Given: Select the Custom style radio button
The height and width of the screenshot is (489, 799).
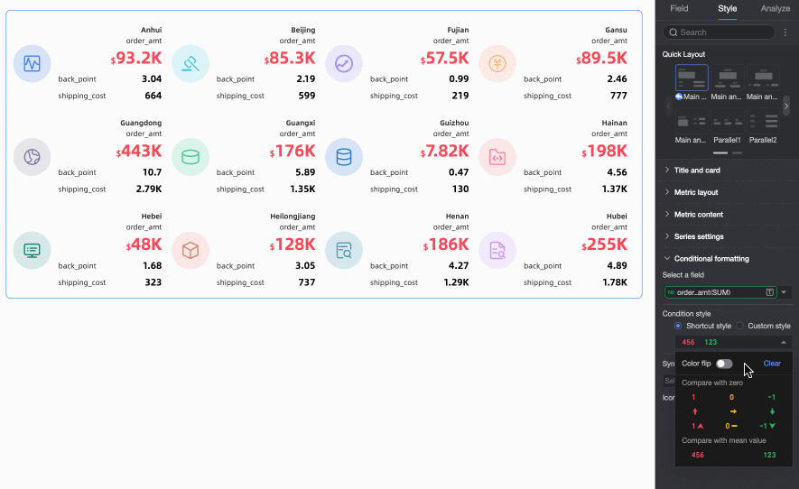Looking at the screenshot, I should (740, 326).
